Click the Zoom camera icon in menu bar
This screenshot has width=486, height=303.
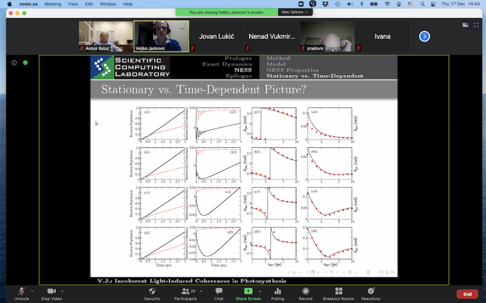pyautogui.click(x=301, y=4)
